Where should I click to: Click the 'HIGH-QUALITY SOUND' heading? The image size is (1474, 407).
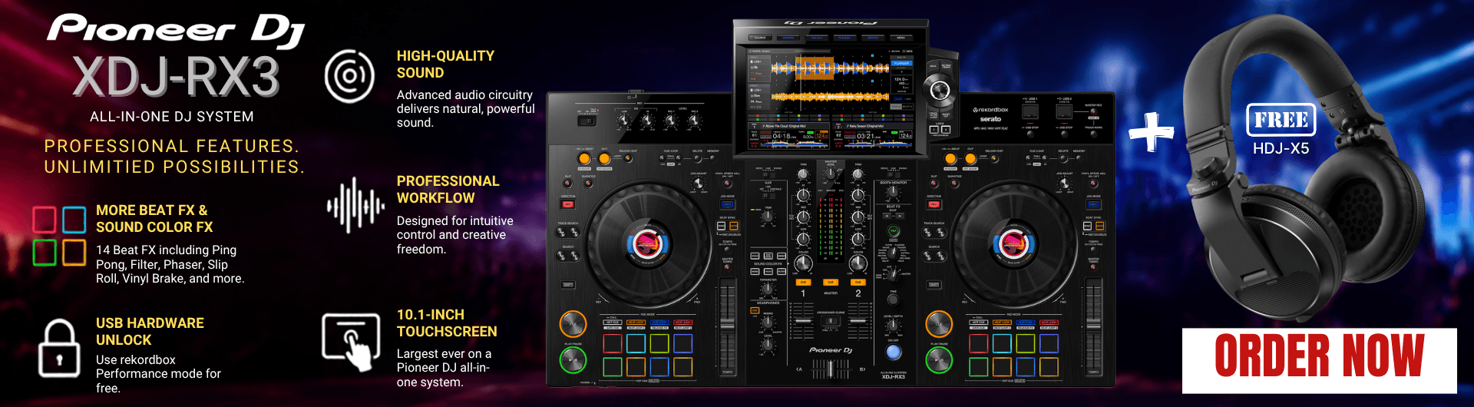tap(445, 65)
